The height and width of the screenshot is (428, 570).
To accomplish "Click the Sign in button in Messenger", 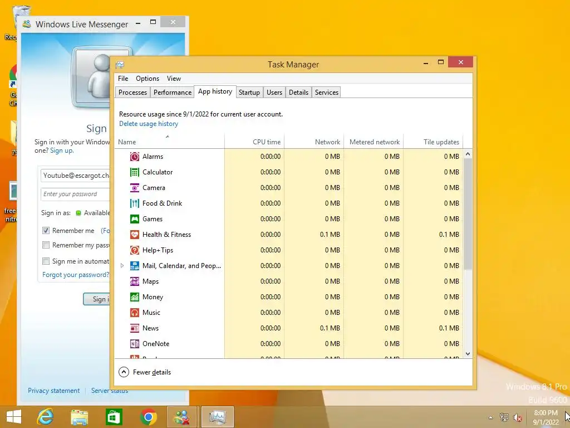I will click(x=97, y=299).
